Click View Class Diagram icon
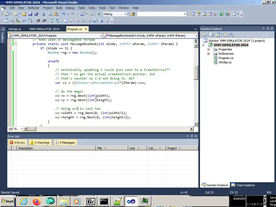The image size is (276, 207). [232, 35]
